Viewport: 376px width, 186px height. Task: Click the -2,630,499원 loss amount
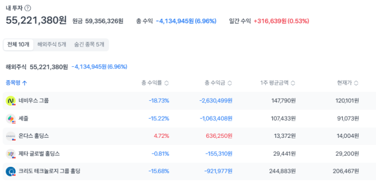coord(216,101)
